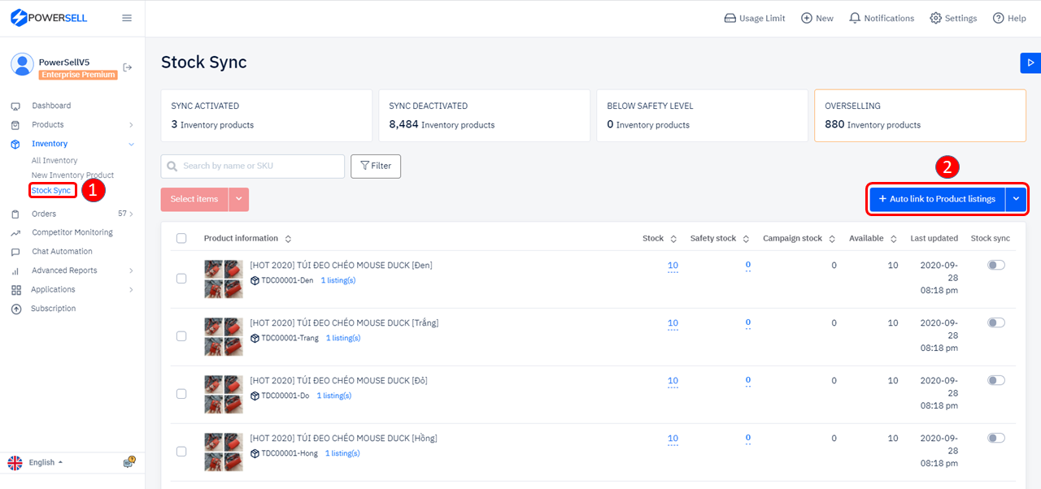Click the blue play button at right edge
Image resolution: width=1041 pixels, height=489 pixels.
[x=1030, y=63]
